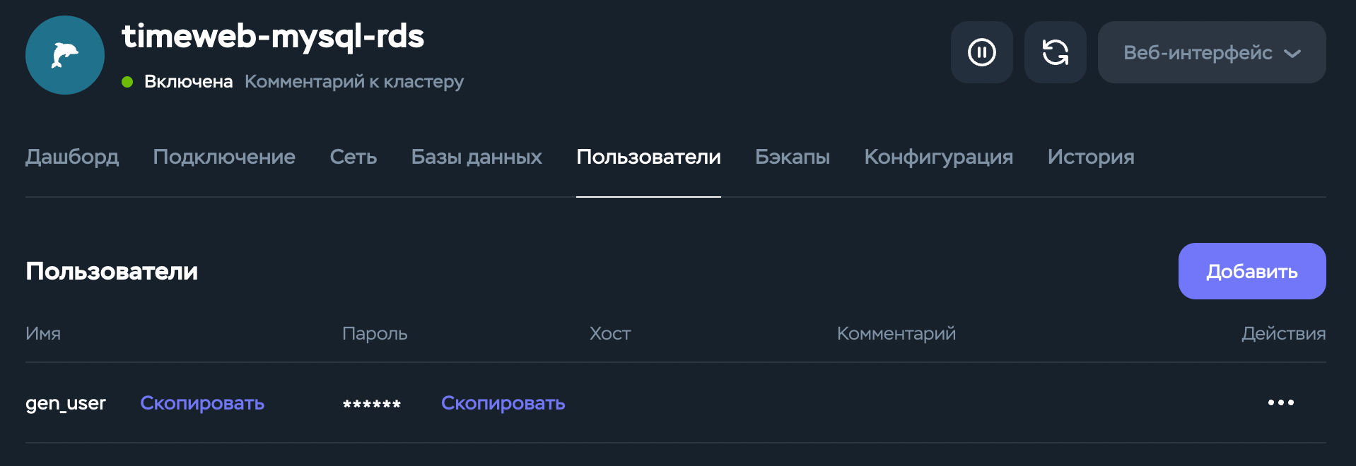Go to the Сеть tab
Screen dimensions: 1356x466
[x=353, y=157]
